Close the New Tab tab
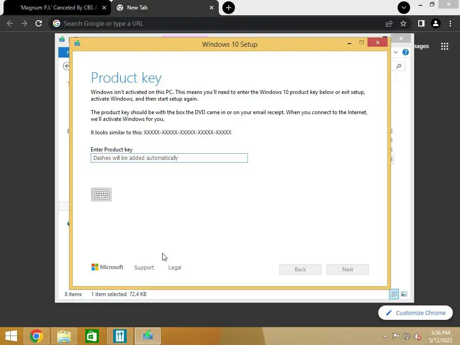Image resolution: width=460 pixels, height=345 pixels. click(212, 8)
